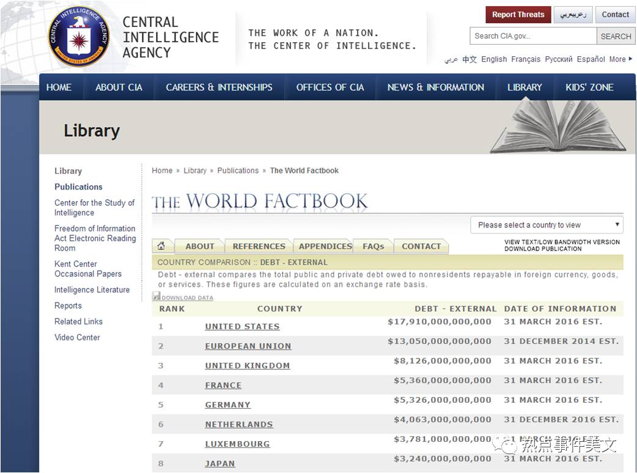This screenshot has width=637, height=473.
Task: Open Careers & Internships menu
Action: pos(219,87)
